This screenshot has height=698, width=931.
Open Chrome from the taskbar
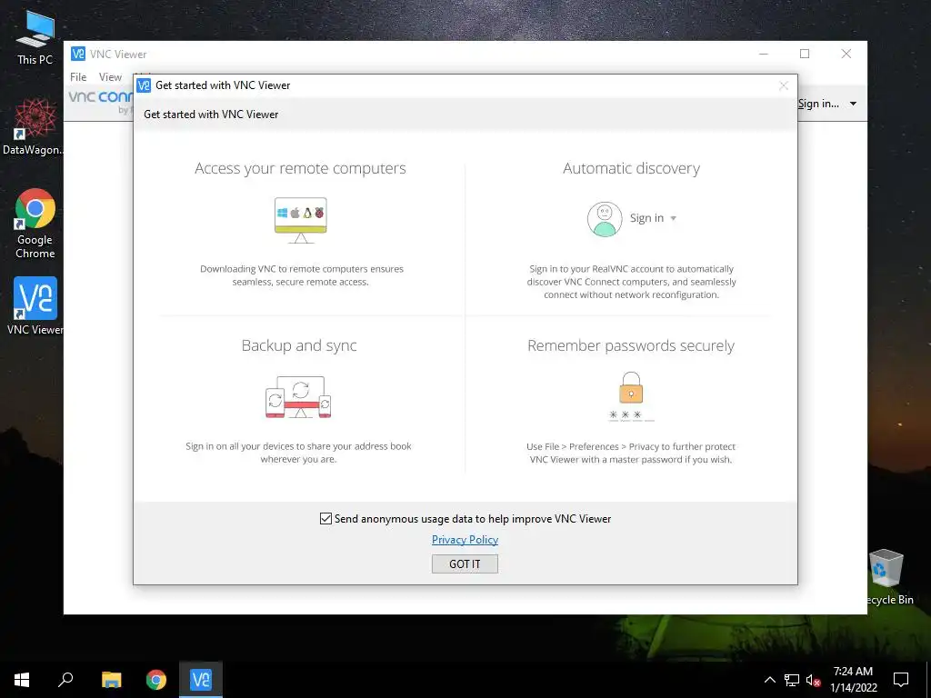156,680
